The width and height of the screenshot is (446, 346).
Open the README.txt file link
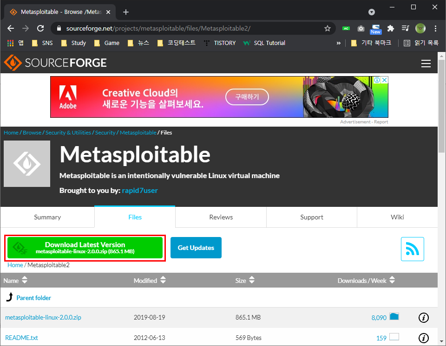pyautogui.click(x=22, y=338)
